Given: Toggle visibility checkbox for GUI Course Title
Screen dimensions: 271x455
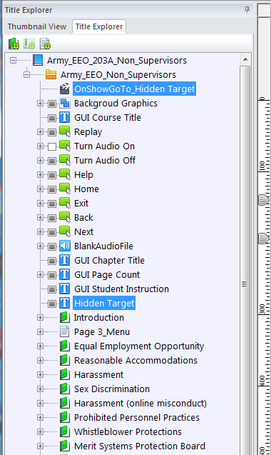Looking at the screenshot, I should coord(52,118).
